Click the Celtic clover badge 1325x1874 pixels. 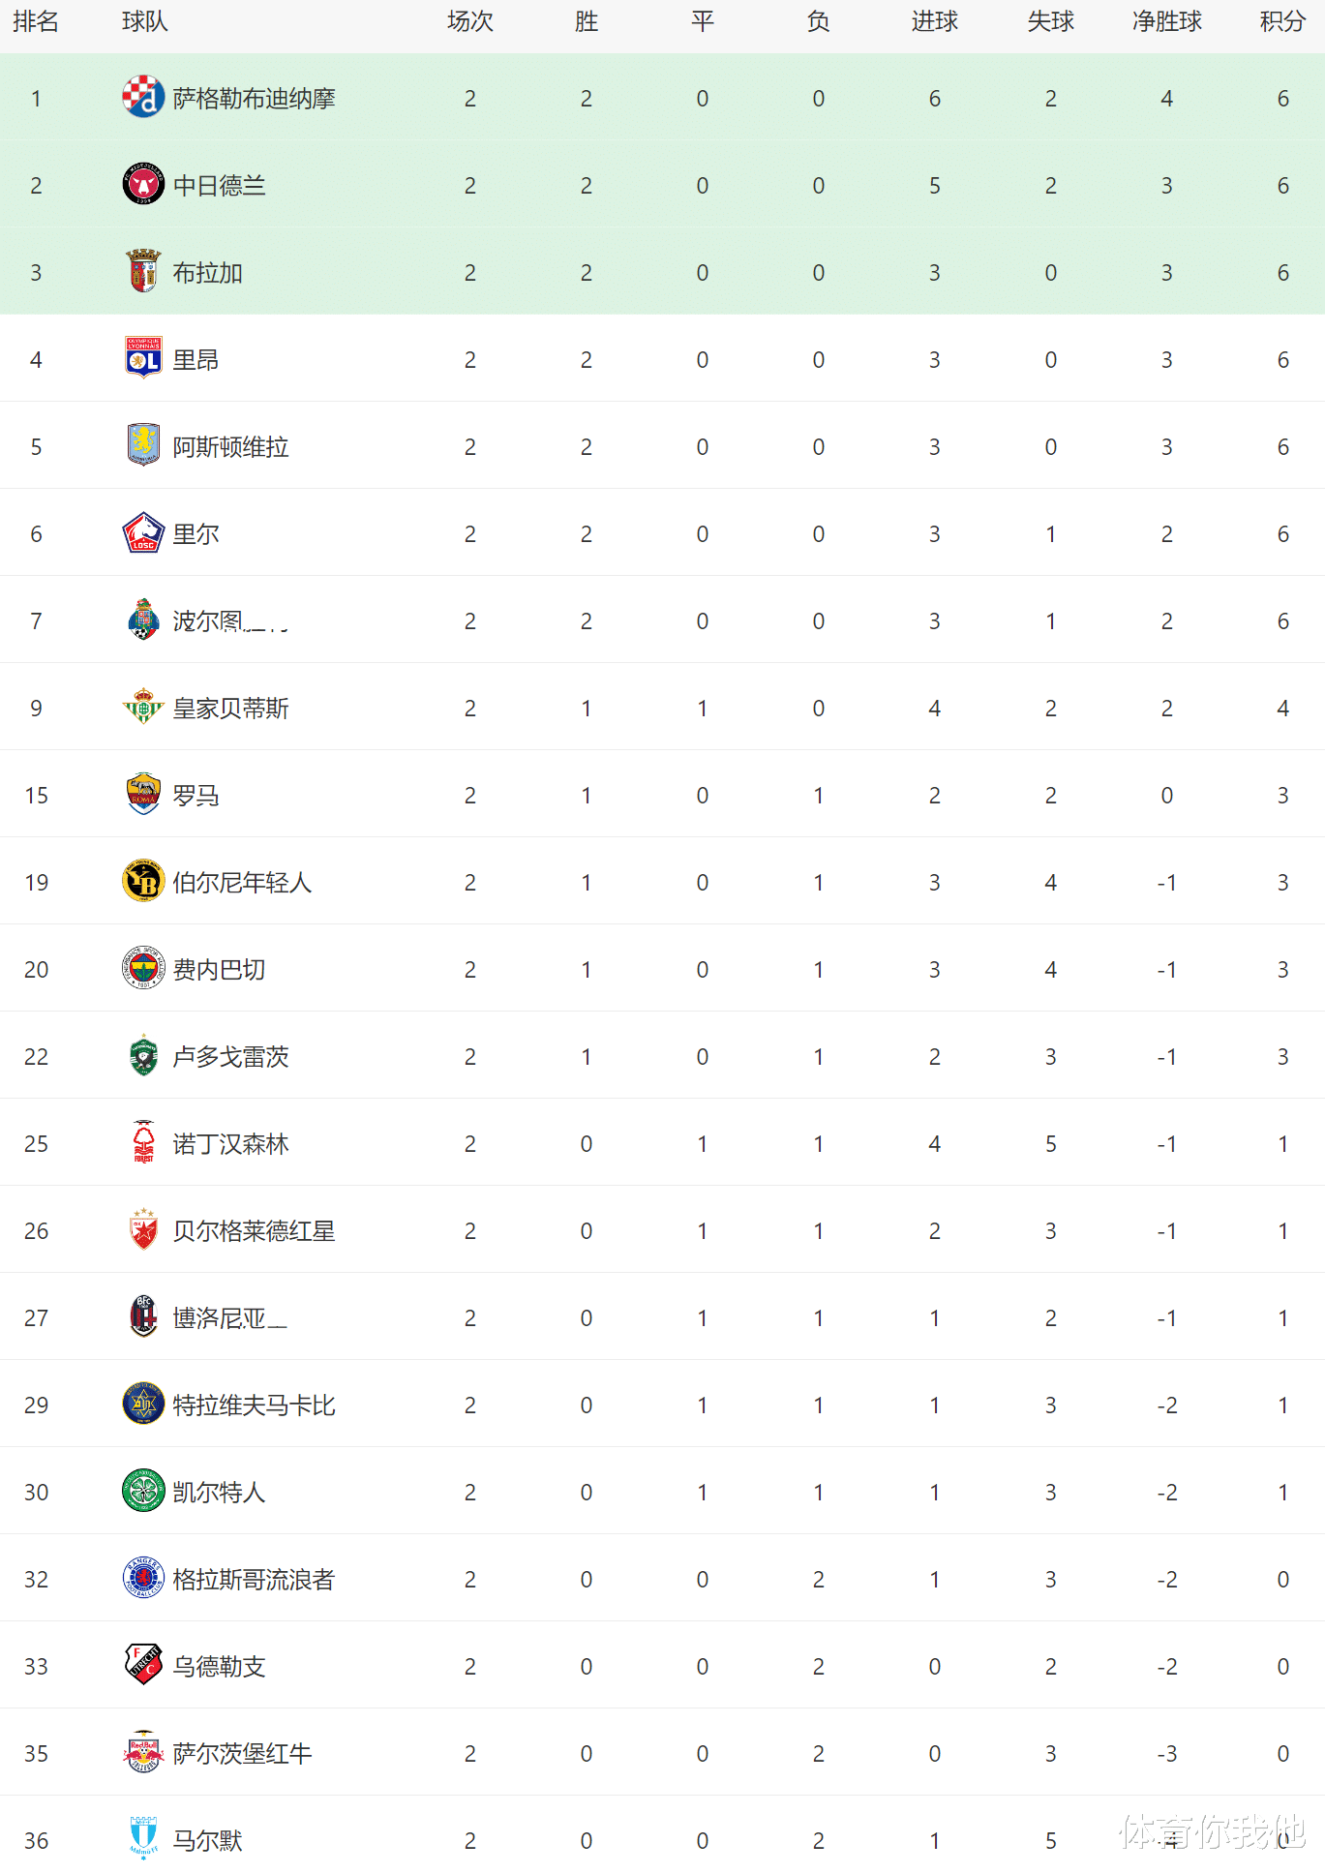click(143, 1492)
